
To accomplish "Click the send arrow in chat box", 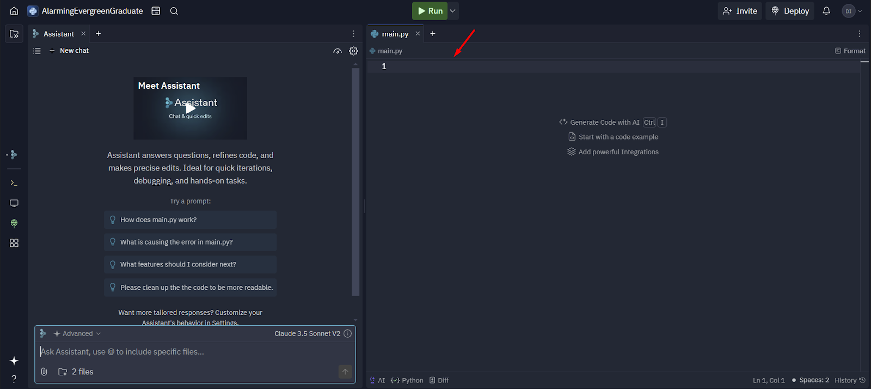I will coord(345,372).
